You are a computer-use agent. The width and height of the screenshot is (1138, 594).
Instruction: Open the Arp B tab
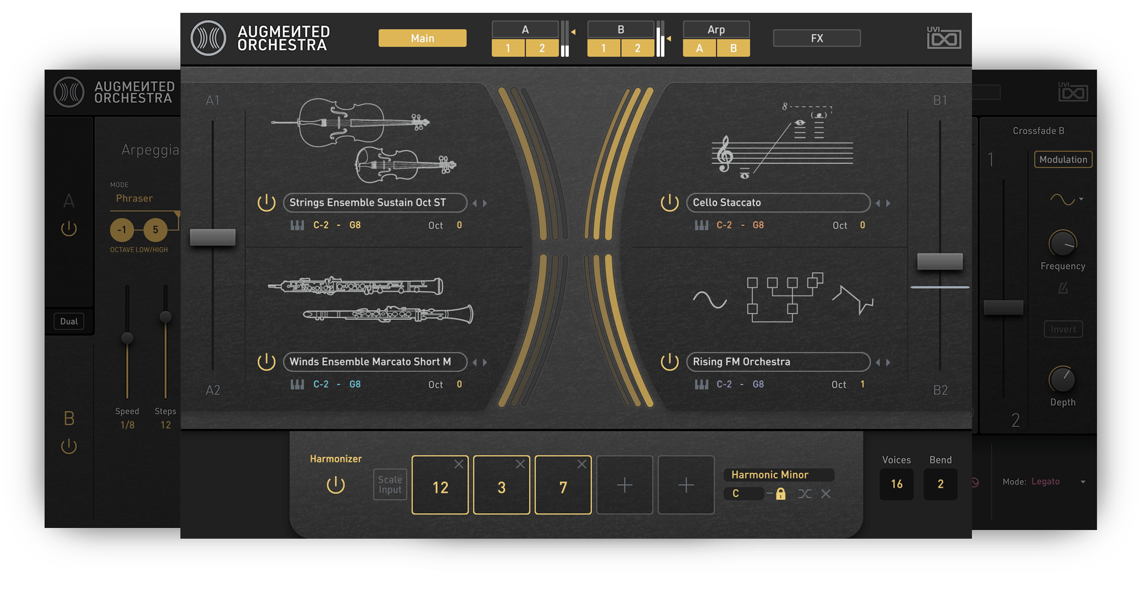733,48
